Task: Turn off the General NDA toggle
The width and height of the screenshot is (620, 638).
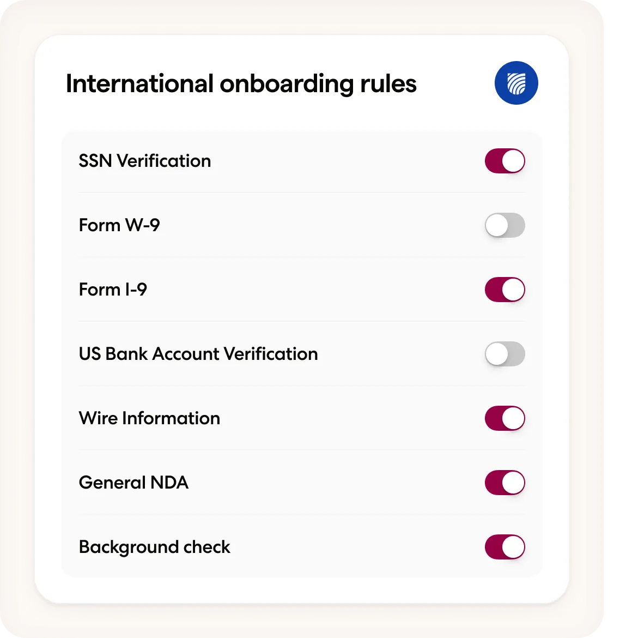Action: pos(504,483)
